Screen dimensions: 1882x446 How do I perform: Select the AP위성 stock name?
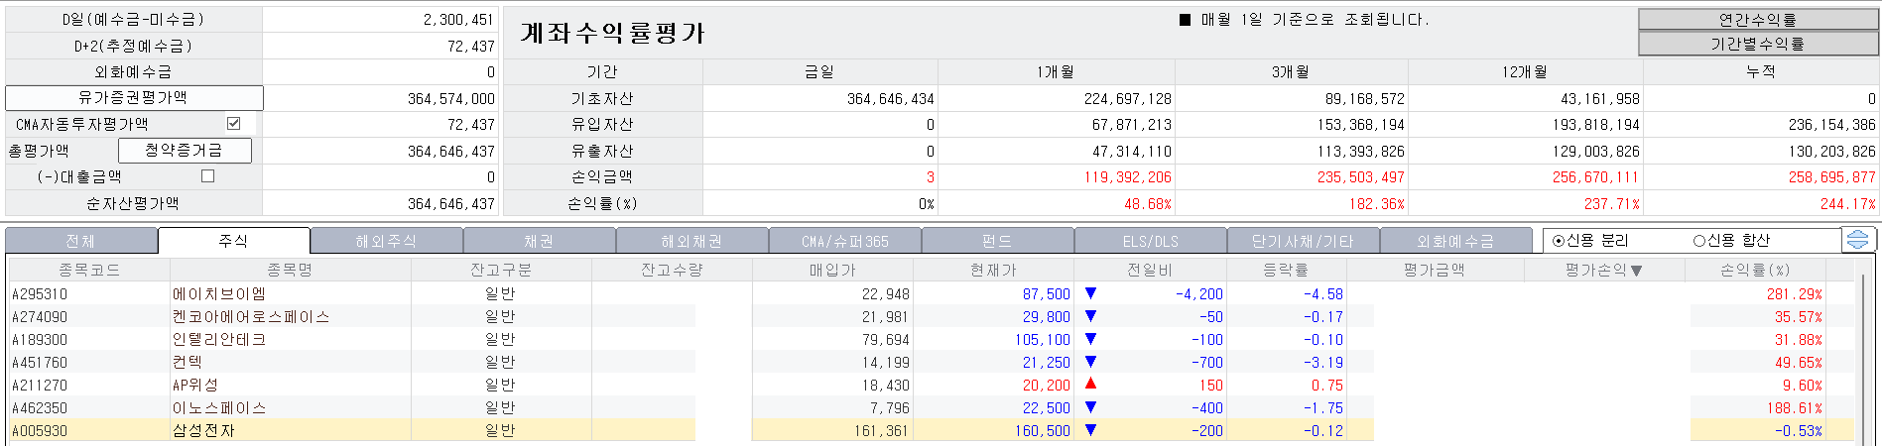click(195, 386)
